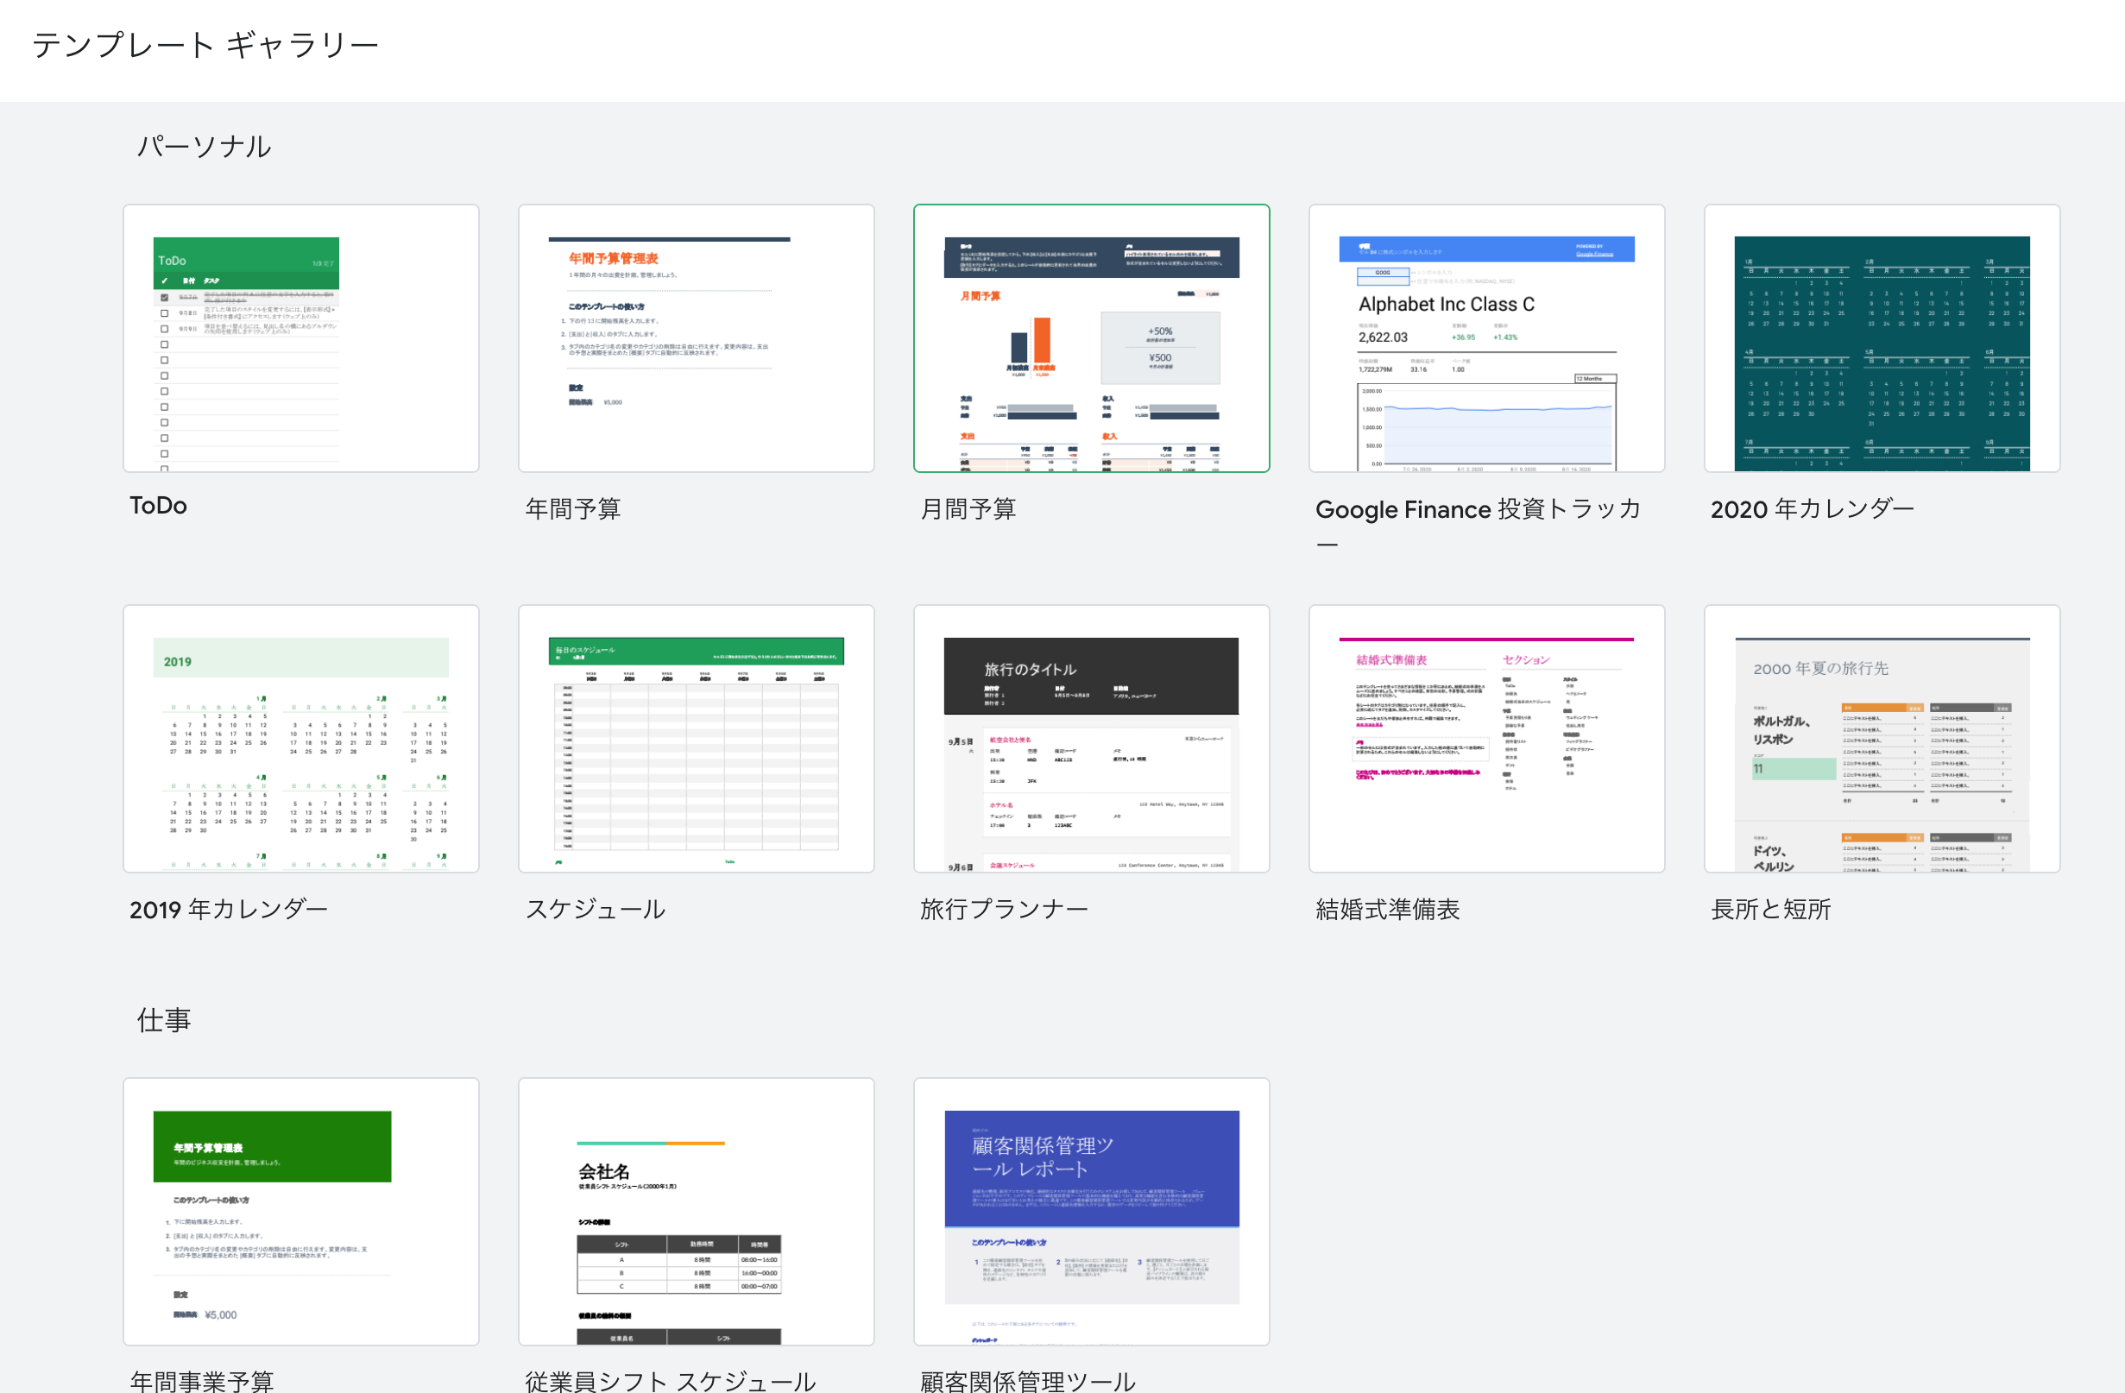Viewport: 2125px width, 1393px height.
Task: Click the 月間予算 template name text
Action: click(x=968, y=509)
